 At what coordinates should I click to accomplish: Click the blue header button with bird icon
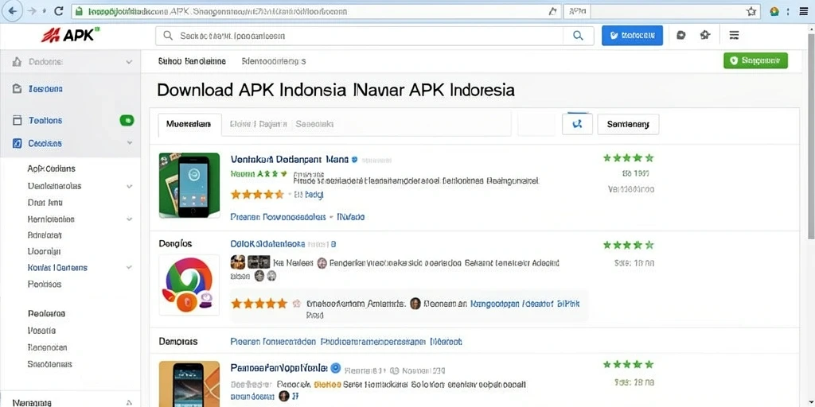pyautogui.click(x=632, y=35)
